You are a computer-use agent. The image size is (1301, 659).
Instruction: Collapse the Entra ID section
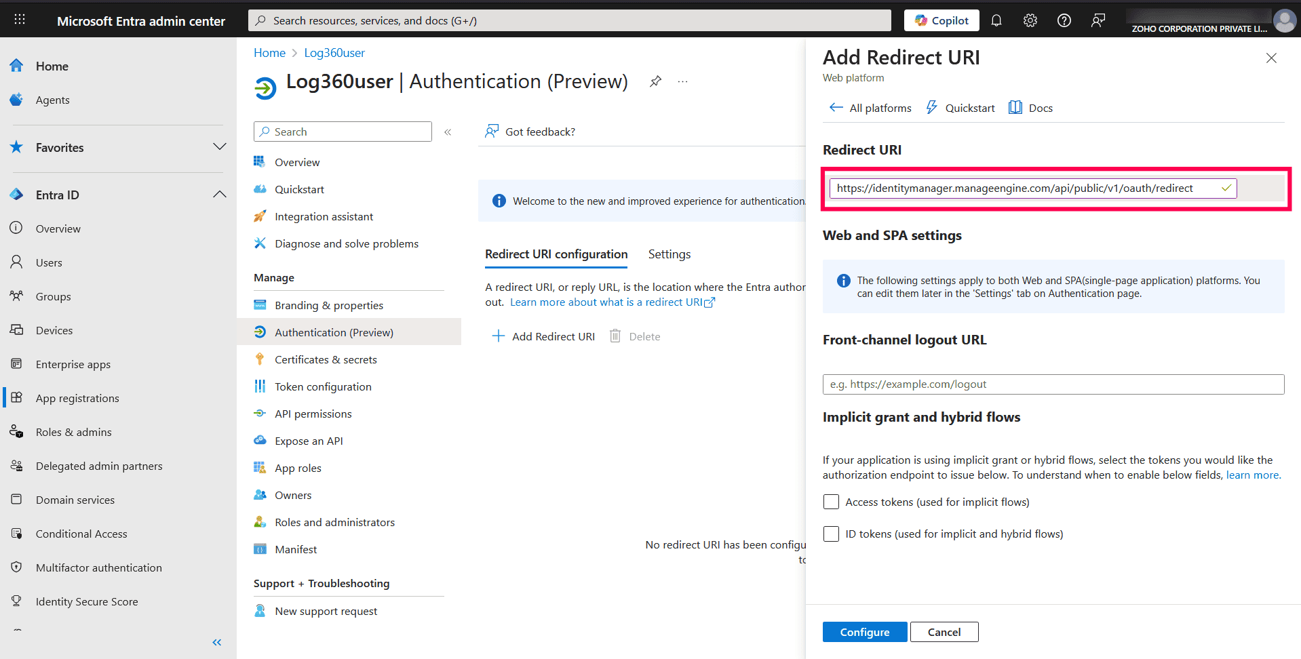click(x=219, y=194)
